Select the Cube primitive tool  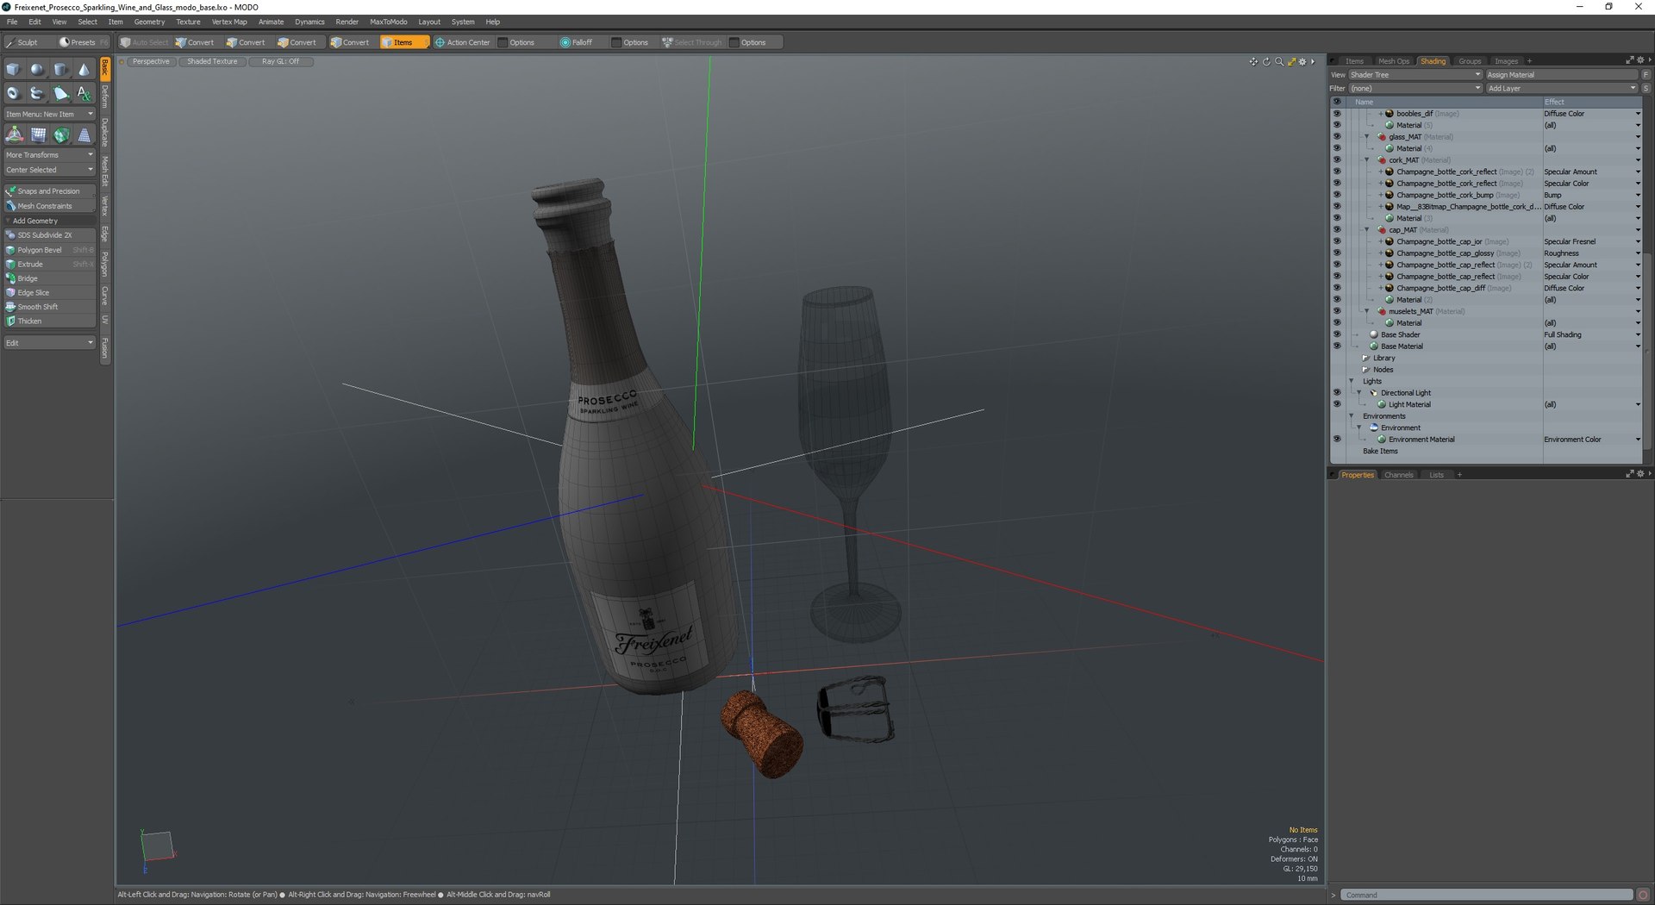[14, 70]
